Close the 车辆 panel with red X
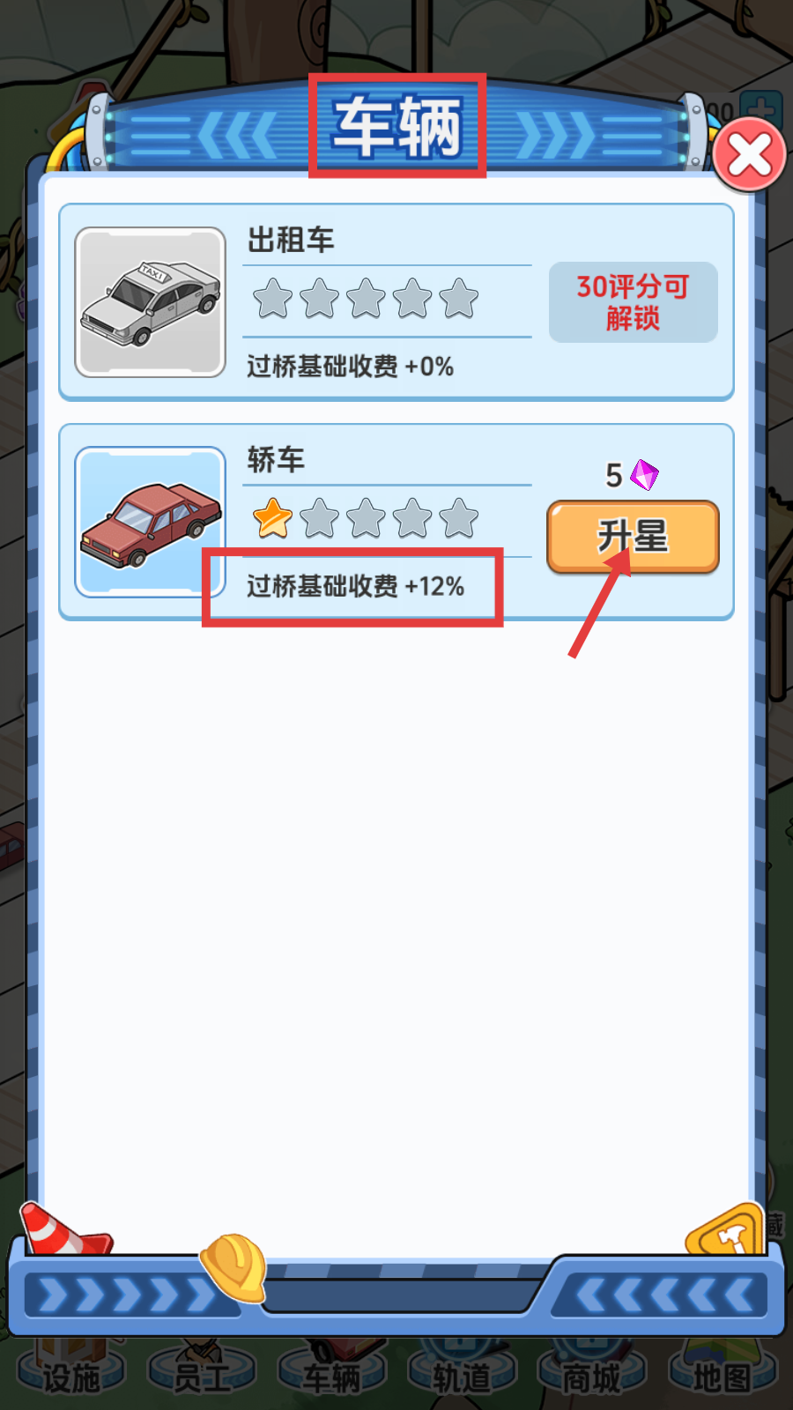 [750, 156]
